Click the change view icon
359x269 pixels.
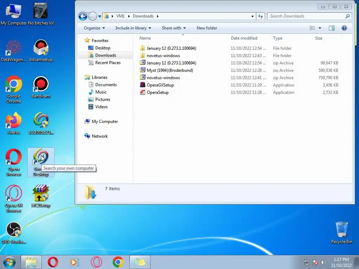point(312,28)
